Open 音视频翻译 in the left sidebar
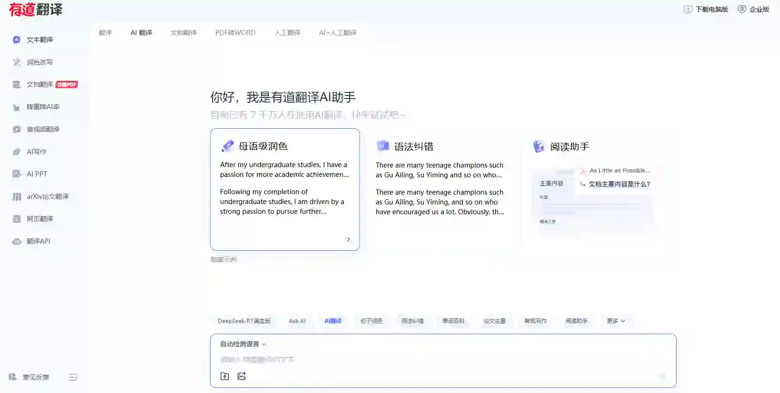Image resolution: width=780 pixels, height=393 pixels. [x=43, y=129]
